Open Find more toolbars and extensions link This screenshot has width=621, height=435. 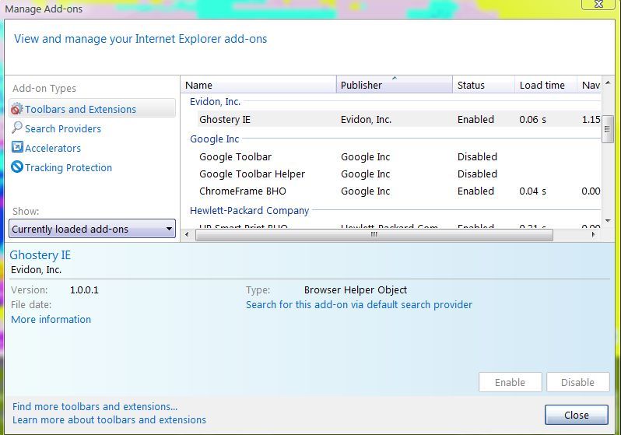pos(95,406)
